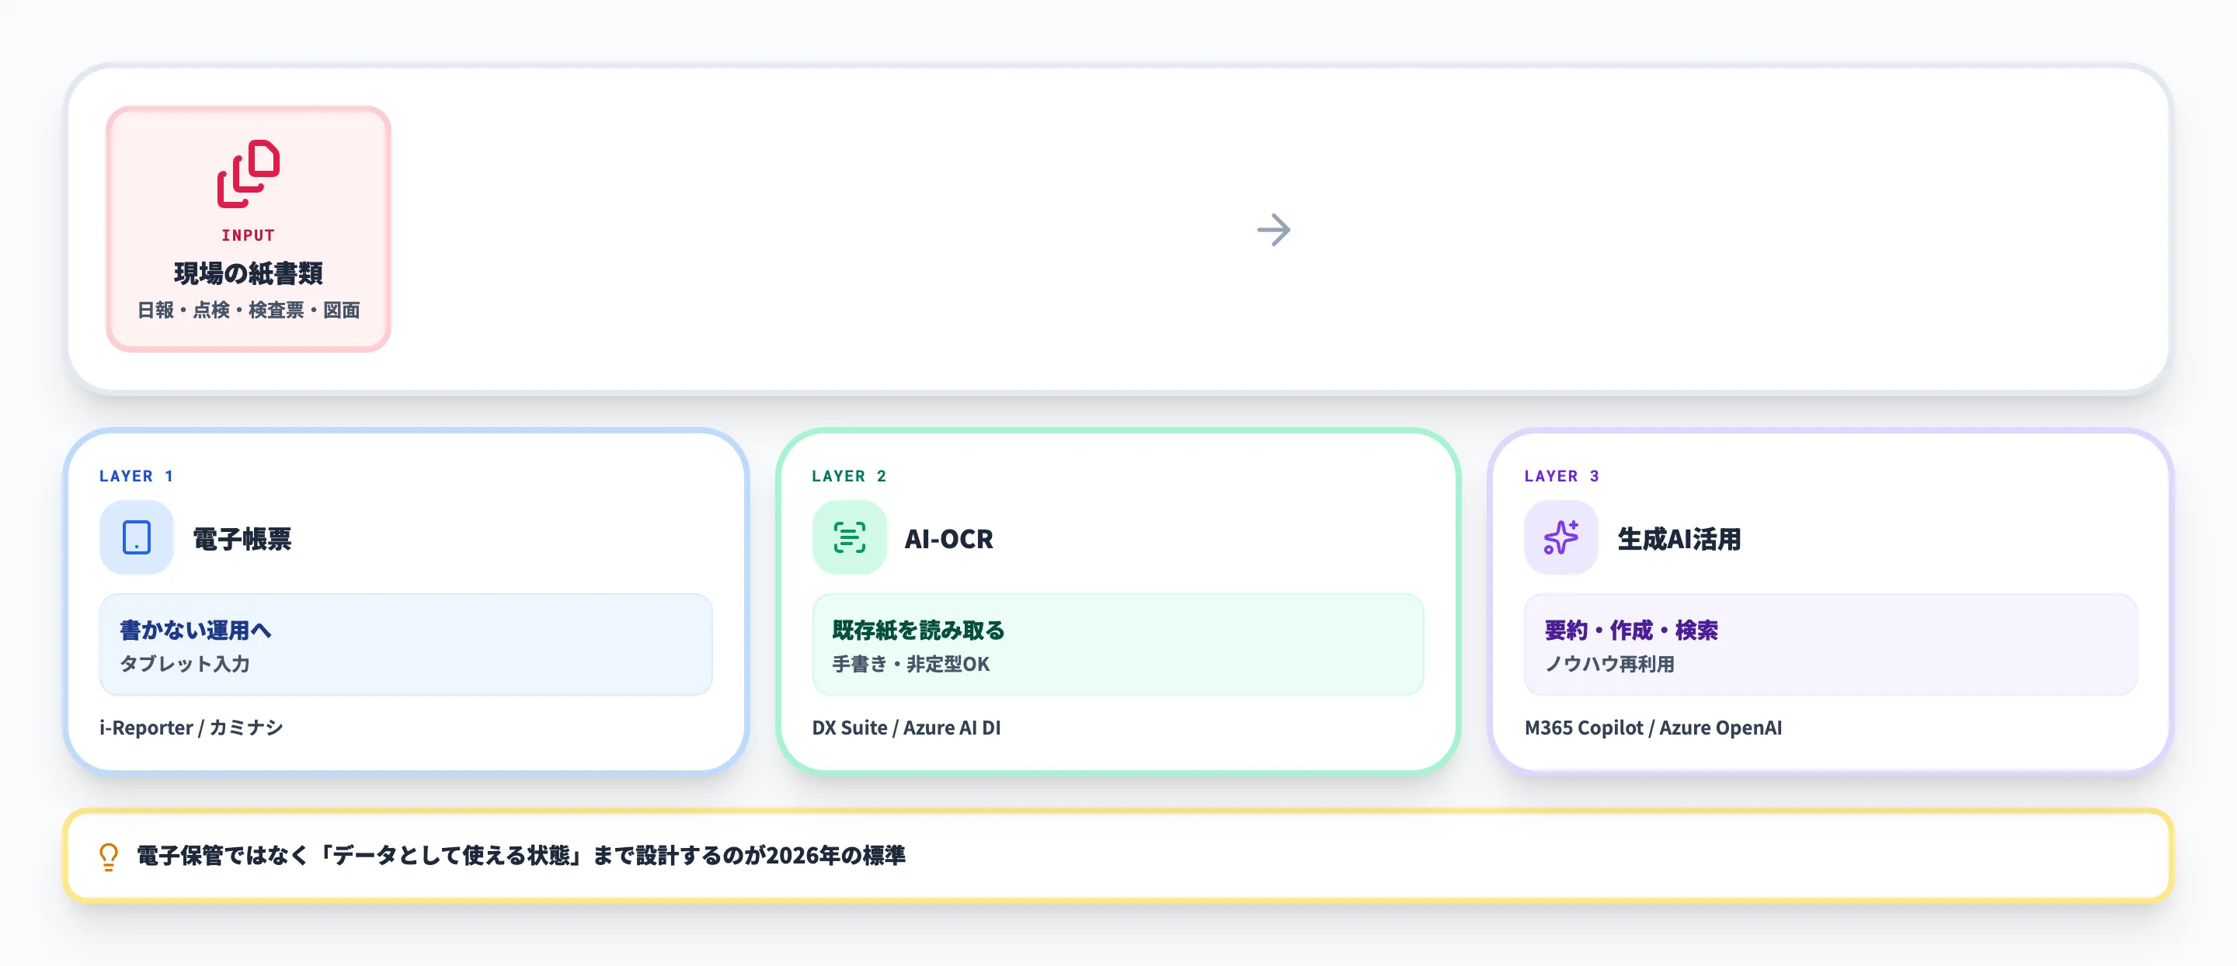Click the gray arrow after the INPUT card

click(1275, 229)
